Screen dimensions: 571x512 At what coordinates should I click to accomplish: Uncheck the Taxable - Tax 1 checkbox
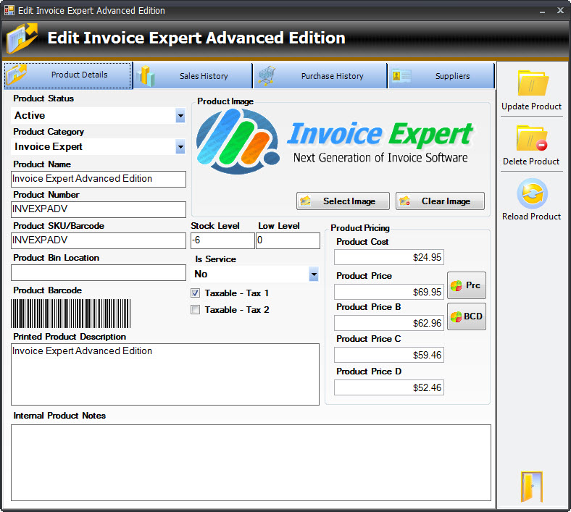(x=196, y=293)
